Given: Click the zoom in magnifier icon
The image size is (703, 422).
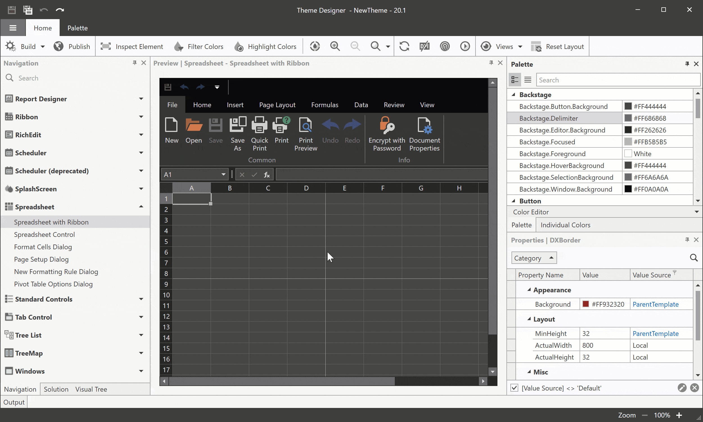Looking at the screenshot, I should (335, 46).
